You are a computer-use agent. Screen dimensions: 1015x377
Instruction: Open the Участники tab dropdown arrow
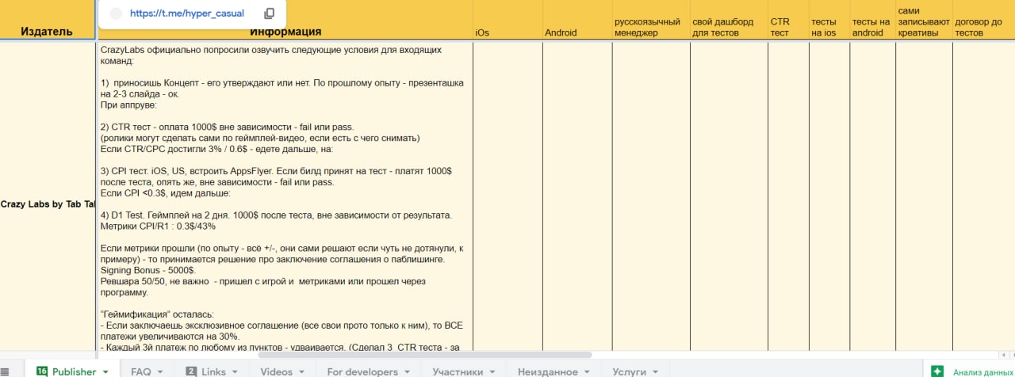(492, 371)
